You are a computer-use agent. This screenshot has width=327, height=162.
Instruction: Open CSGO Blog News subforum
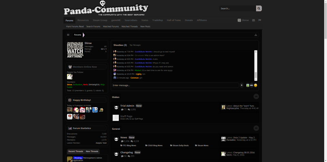[155, 145]
